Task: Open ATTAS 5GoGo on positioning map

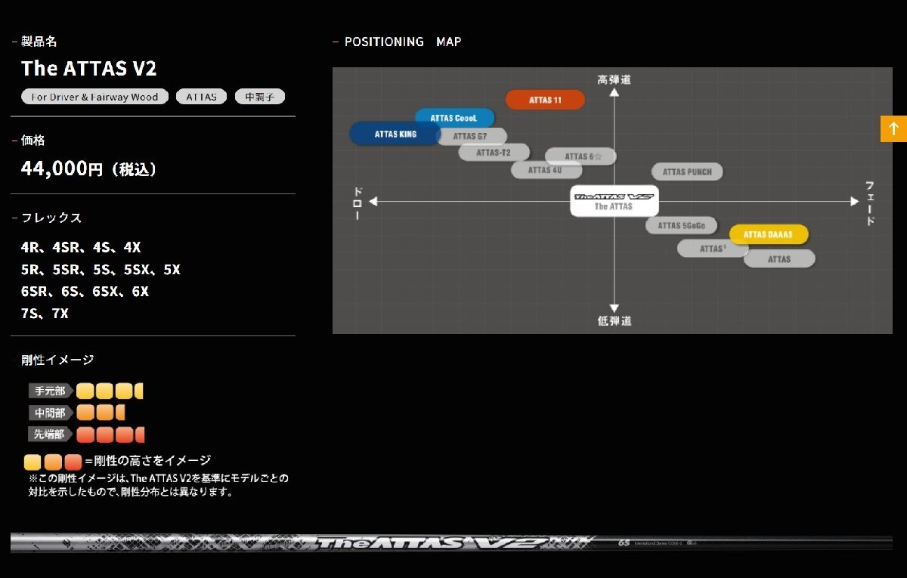Action: 681,225
